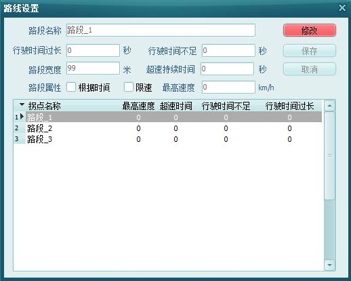The height and width of the screenshot is (281, 351).
Task: Click the red 修改 button
Action: pos(310,31)
